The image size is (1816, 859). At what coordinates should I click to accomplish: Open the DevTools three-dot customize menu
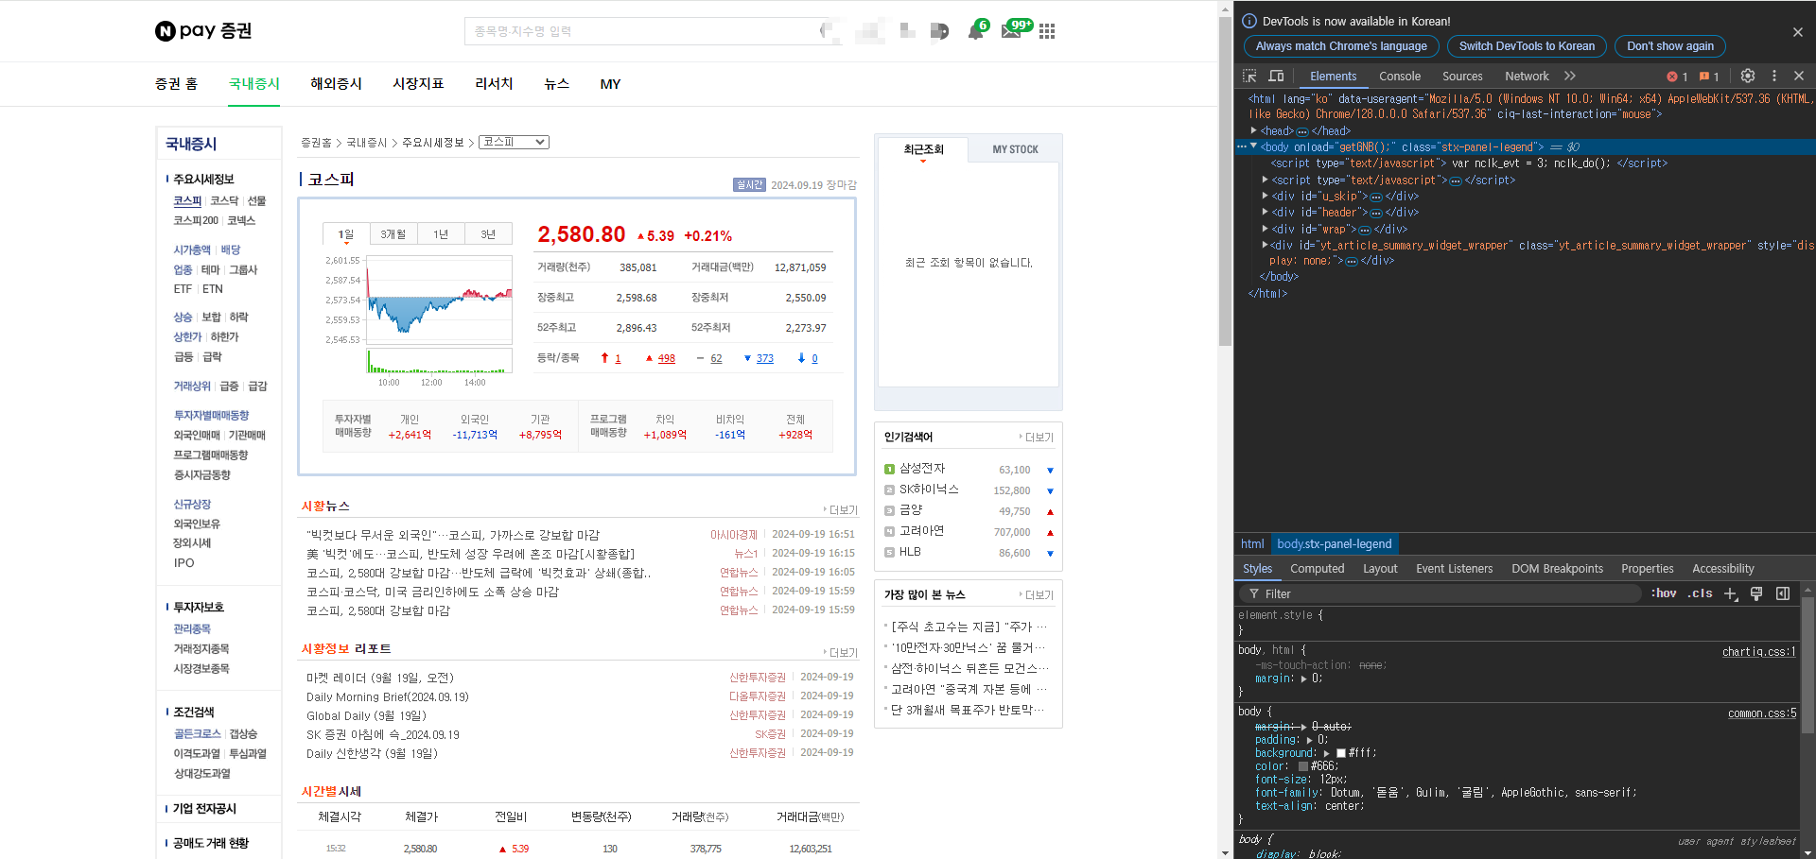pyautogui.click(x=1774, y=76)
